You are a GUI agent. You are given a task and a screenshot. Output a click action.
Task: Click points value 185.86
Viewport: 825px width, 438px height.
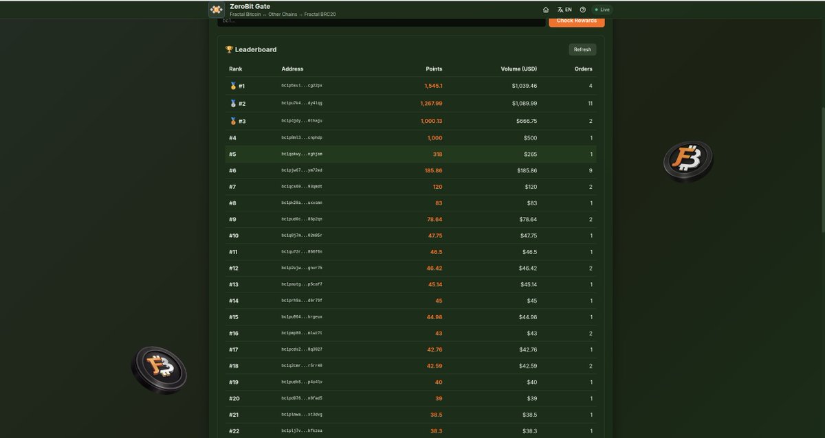(434, 170)
